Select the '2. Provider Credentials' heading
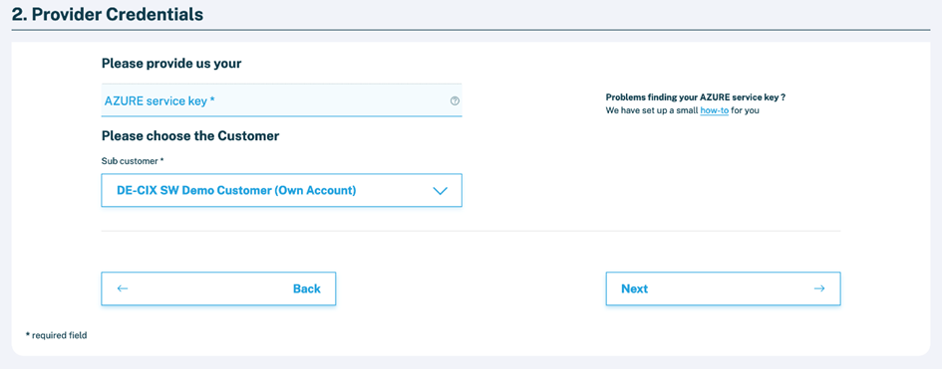The height and width of the screenshot is (369, 942). [108, 14]
